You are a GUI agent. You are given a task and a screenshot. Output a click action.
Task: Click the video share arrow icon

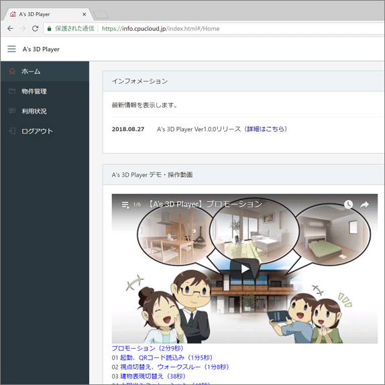(364, 205)
